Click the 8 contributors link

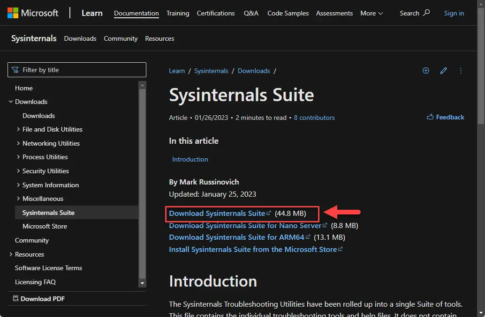(314, 118)
